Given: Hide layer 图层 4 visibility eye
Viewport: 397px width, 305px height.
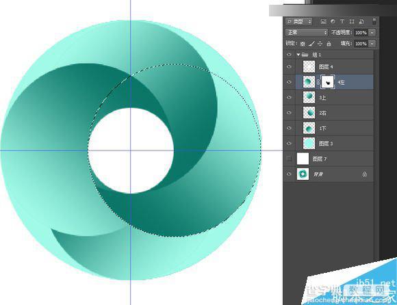Looking at the screenshot, I should click(x=289, y=67).
